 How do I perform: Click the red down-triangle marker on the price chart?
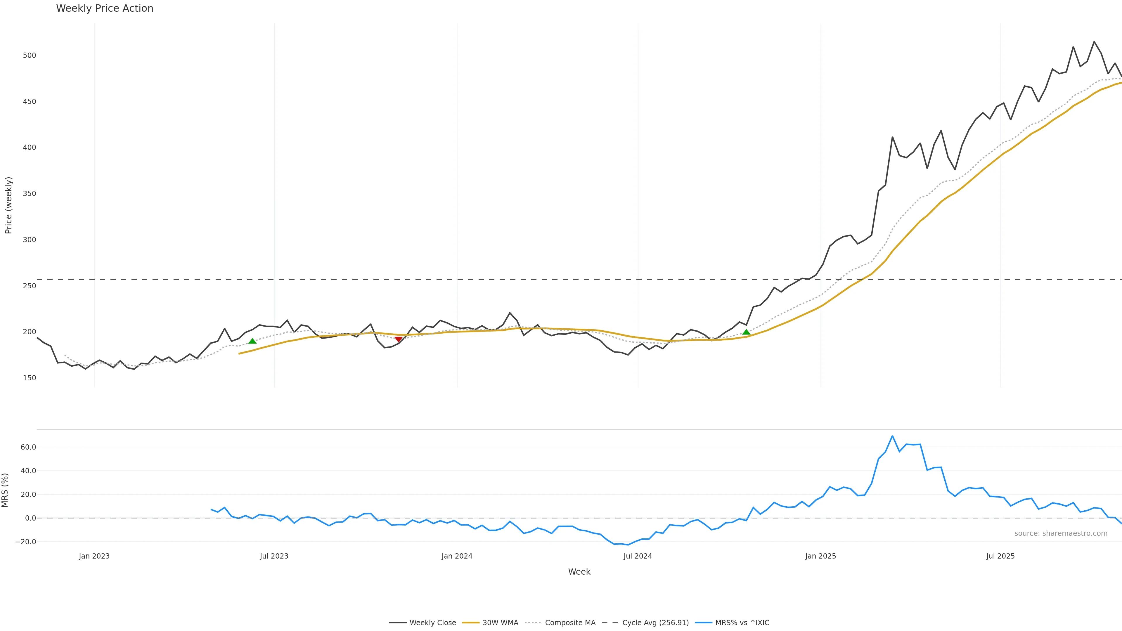click(398, 339)
